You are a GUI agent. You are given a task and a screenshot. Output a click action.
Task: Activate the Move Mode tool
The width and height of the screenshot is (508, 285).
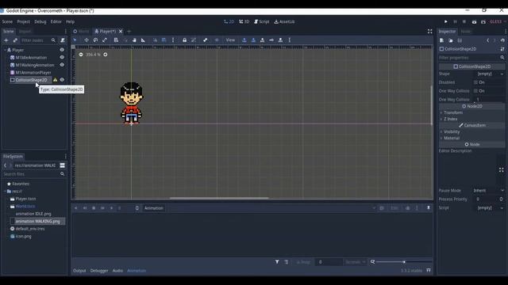[x=87, y=40]
